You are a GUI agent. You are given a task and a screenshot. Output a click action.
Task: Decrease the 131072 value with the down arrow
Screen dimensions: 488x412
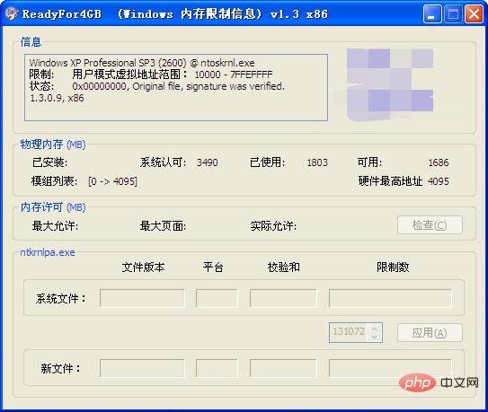(x=375, y=337)
